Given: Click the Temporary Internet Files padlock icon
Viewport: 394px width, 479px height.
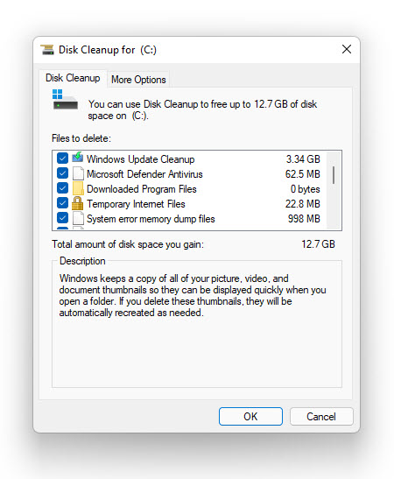Looking at the screenshot, I should pyautogui.click(x=78, y=203).
